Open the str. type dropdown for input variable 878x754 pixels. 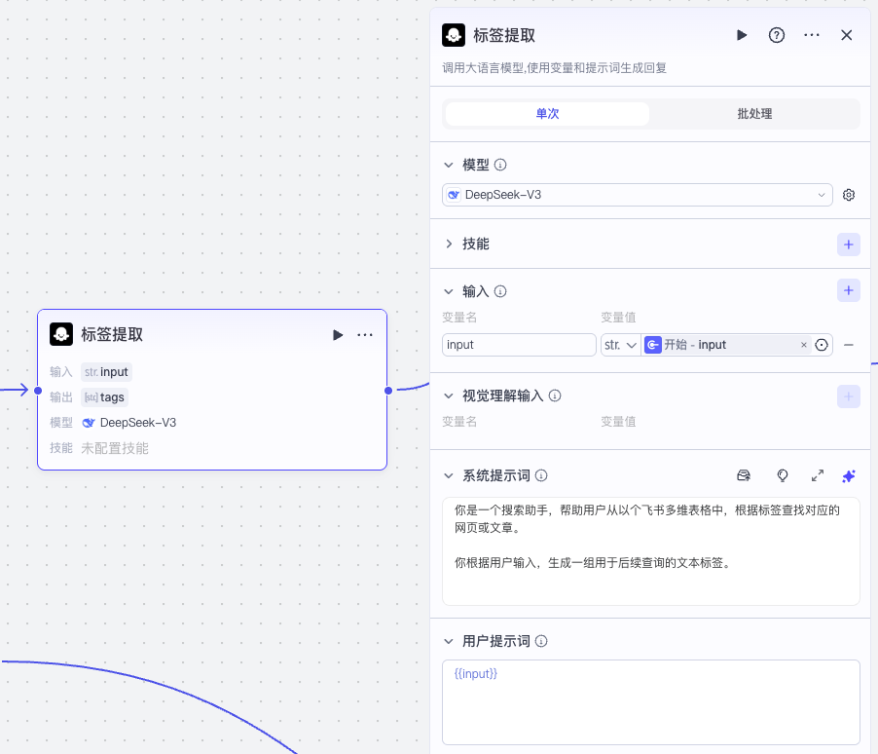pos(620,344)
